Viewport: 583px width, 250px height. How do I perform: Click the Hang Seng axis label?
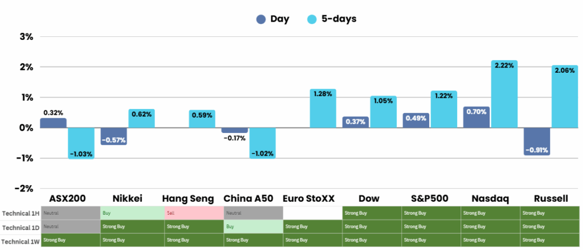click(188, 198)
